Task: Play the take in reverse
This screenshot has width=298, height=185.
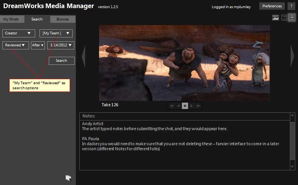Action: pyautogui.click(x=178, y=106)
